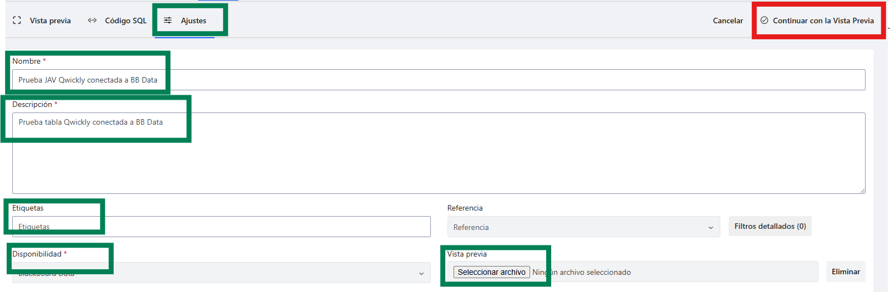Click the Eliminar button
Image resolution: width=890 pixels, height=292 pixels.
(846, 271)
